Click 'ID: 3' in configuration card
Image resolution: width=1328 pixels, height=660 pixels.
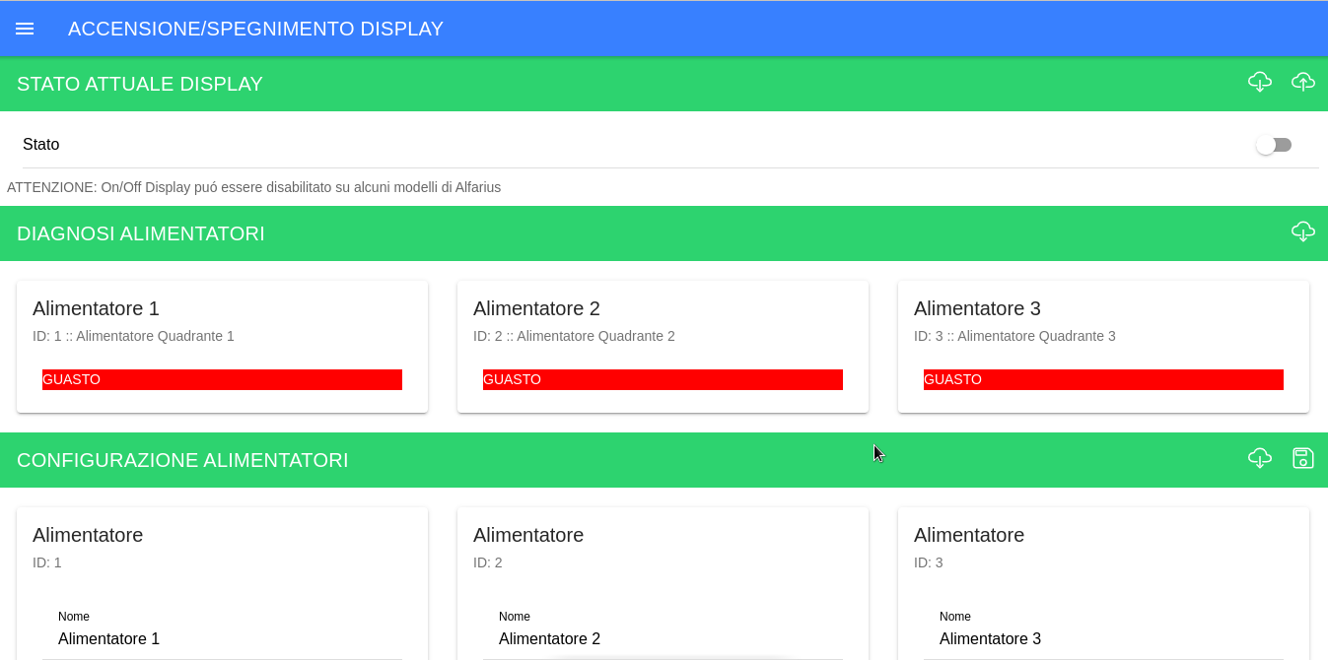pos(929,562)
